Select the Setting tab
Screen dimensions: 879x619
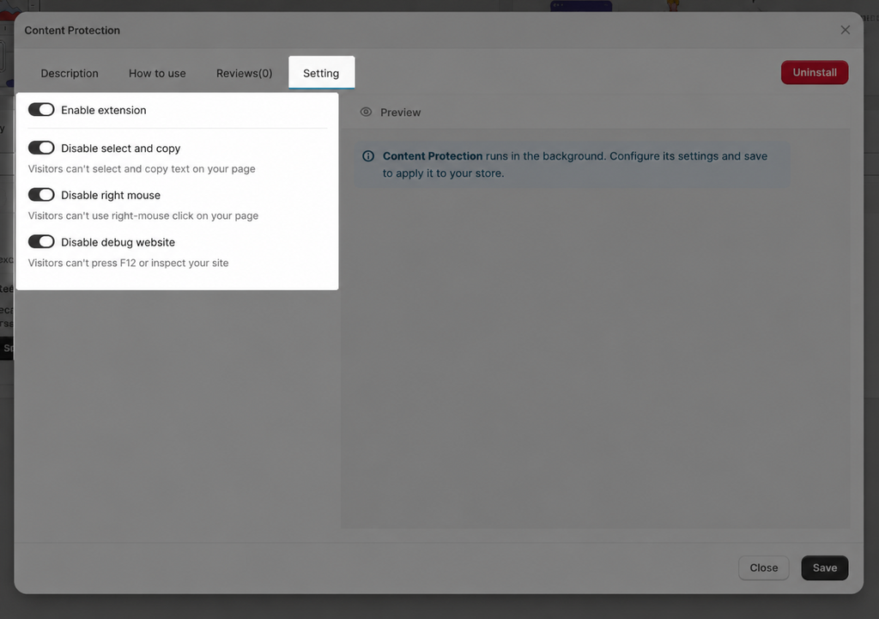[321, 73]
